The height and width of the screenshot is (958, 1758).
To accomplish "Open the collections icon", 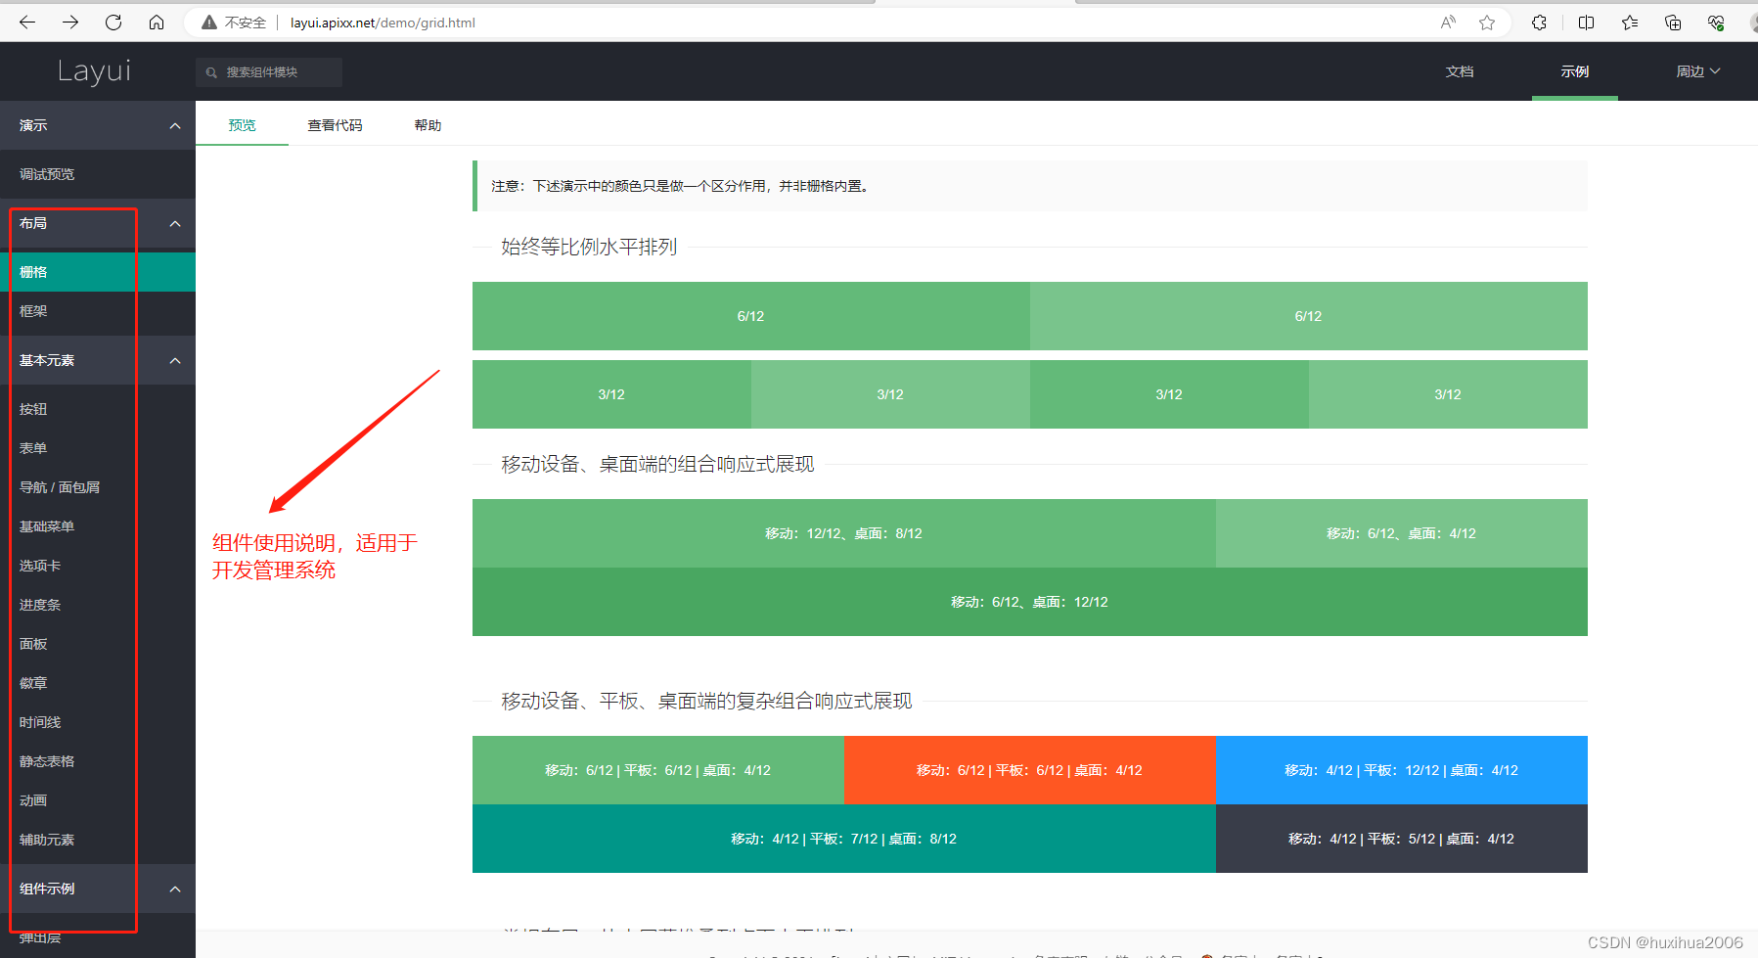I will (x=1673, y=23).
